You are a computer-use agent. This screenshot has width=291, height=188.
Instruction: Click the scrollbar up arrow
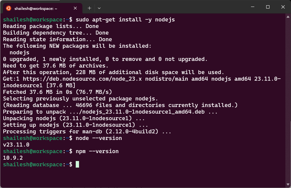click(288, 17)
